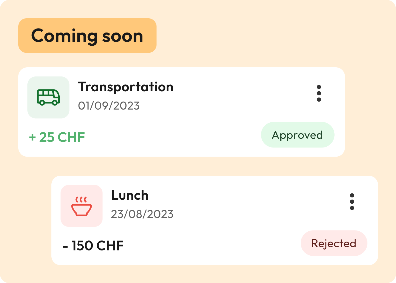Click the Coming soon label
396x283 pixels.
(x=87, y=36)
